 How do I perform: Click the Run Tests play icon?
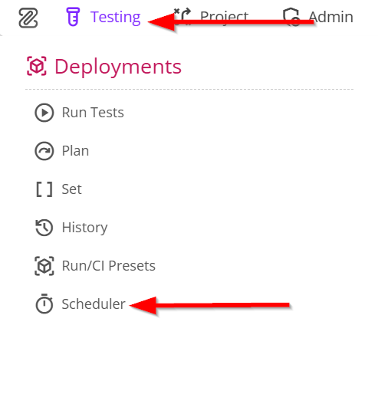(x=44, y=113)
